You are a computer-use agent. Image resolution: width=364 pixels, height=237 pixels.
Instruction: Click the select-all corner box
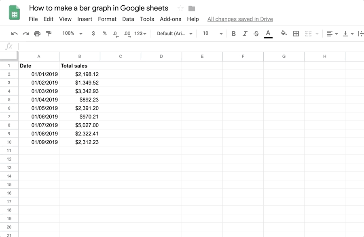click(9, 56)
